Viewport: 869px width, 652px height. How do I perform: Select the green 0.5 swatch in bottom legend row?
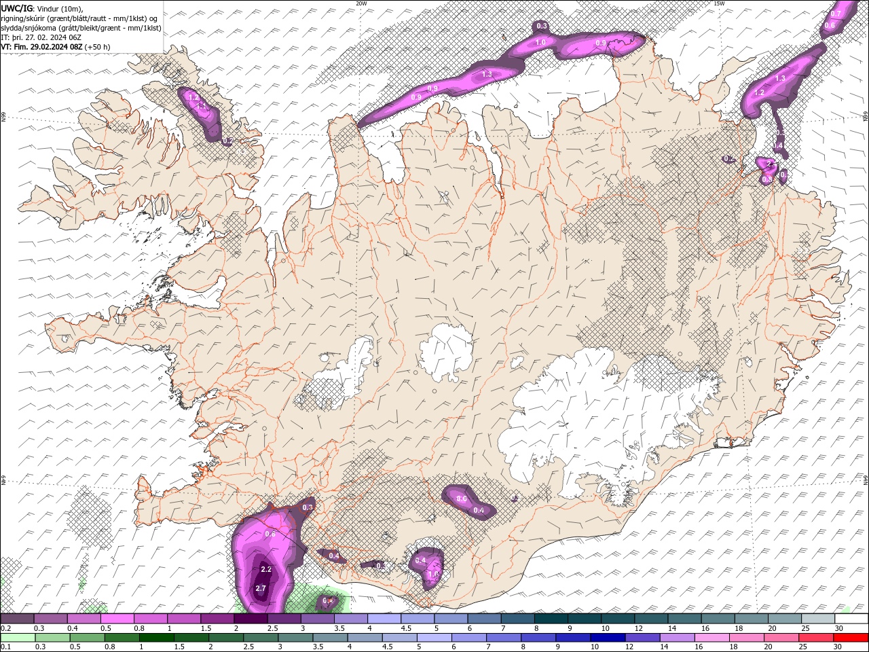(x=88, y=638)
